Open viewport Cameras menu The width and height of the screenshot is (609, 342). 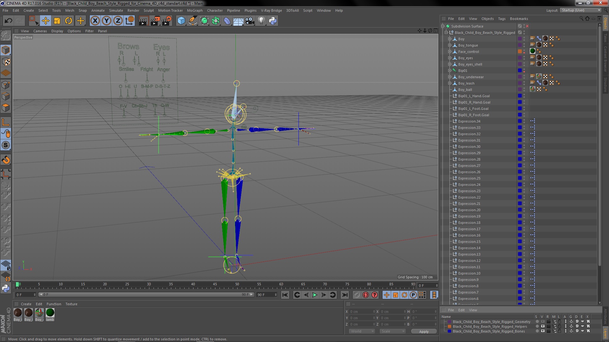40,31
